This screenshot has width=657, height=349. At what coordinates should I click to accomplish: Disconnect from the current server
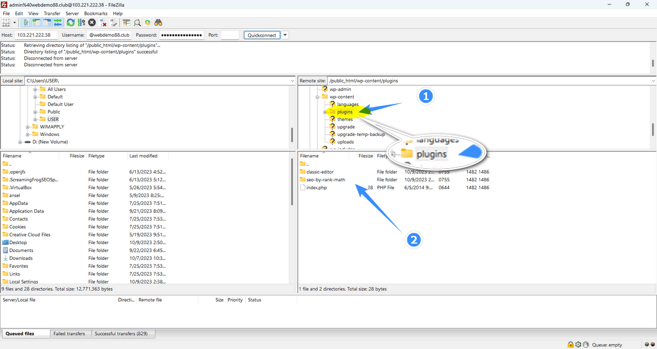click(102, 23)
